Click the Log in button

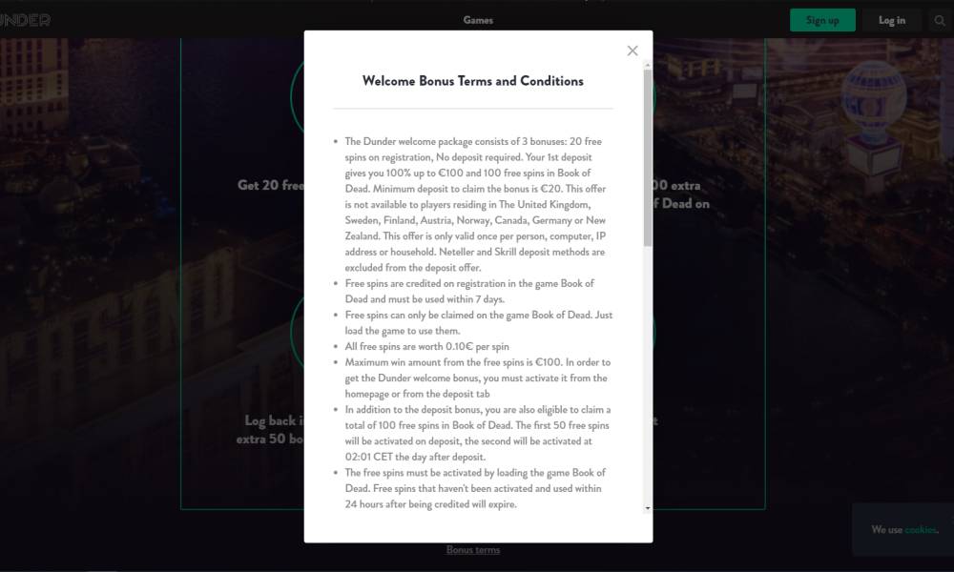(892, 20)
